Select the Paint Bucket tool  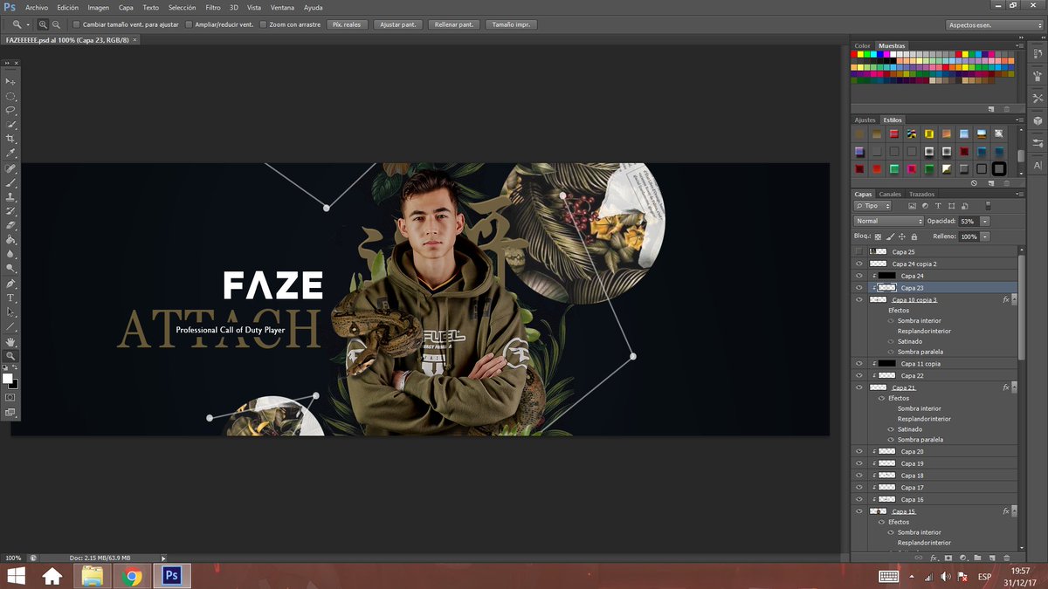click(x=10, y=240)
